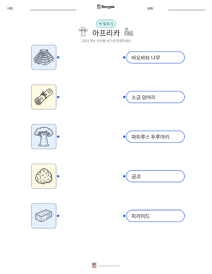Click the dot left of 금괴 box

tap(124, 176)
